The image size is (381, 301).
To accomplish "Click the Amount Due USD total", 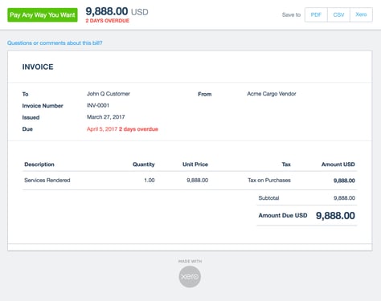I will (335, 216).
